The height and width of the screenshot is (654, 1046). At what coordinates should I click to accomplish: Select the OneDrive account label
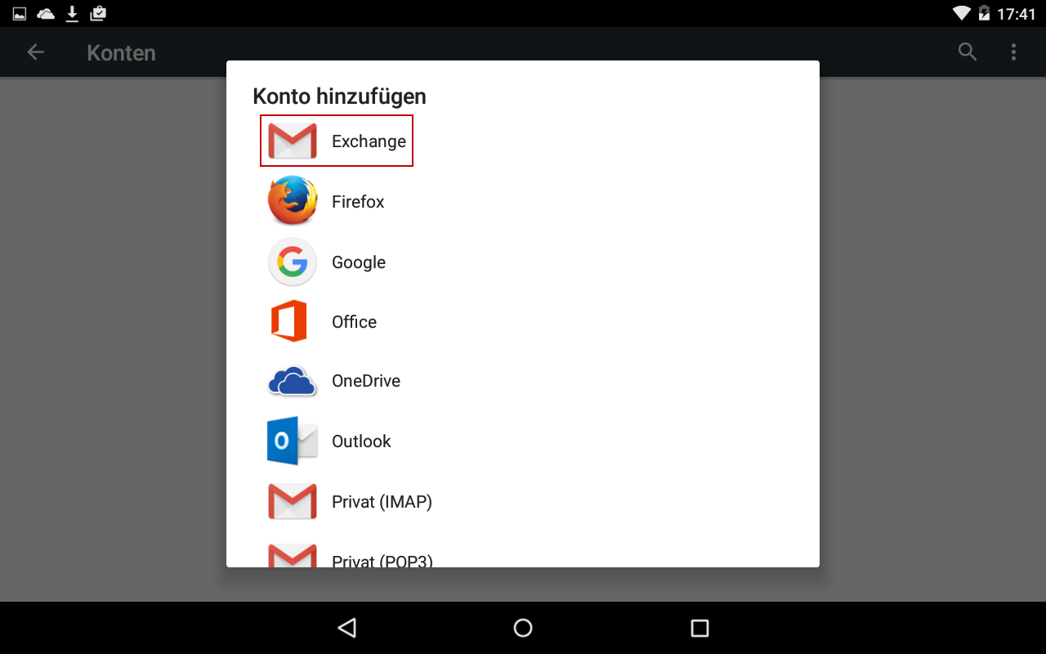366,381
